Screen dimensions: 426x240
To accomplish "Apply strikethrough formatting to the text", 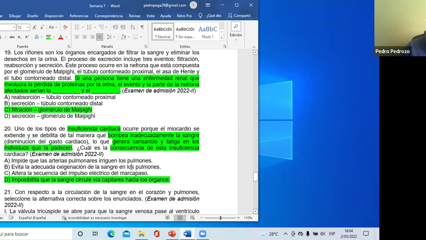I will pos(12,37).
